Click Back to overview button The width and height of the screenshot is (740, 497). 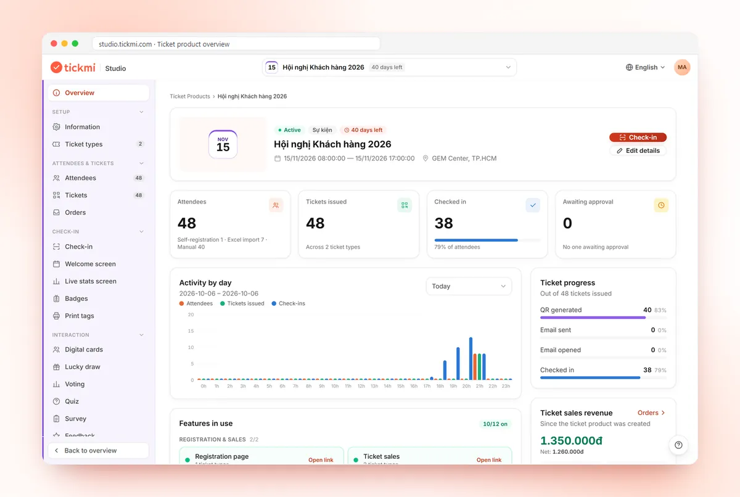coord(99,451)
